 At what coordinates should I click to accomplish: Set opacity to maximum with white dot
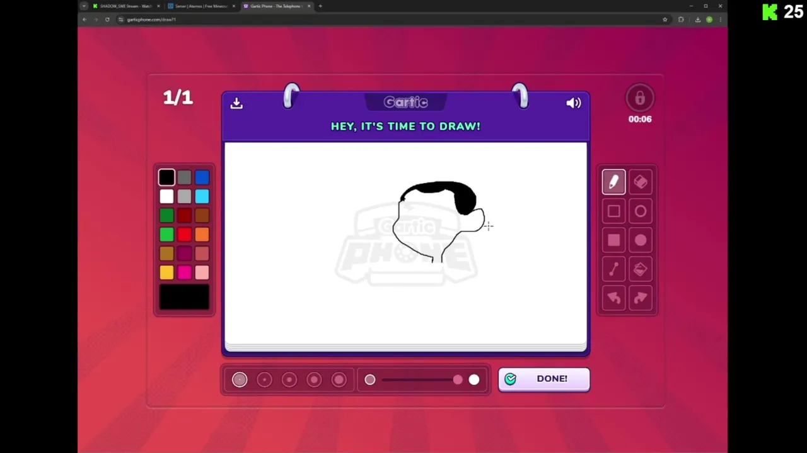pos(474,379)
